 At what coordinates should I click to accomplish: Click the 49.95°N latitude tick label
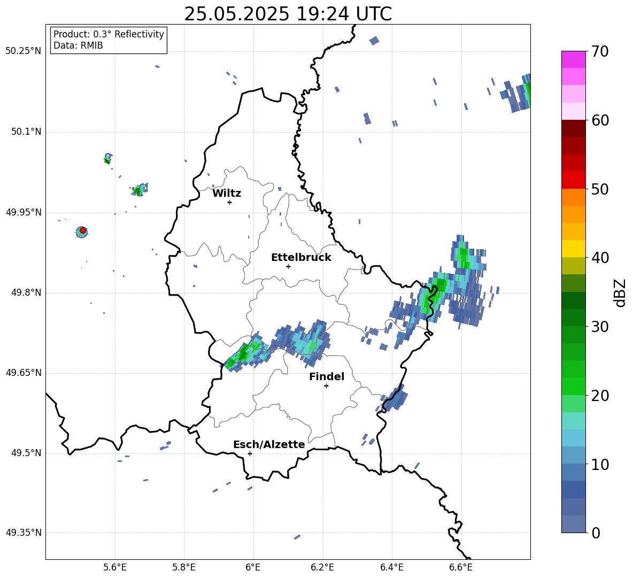(x=23, y=212)
